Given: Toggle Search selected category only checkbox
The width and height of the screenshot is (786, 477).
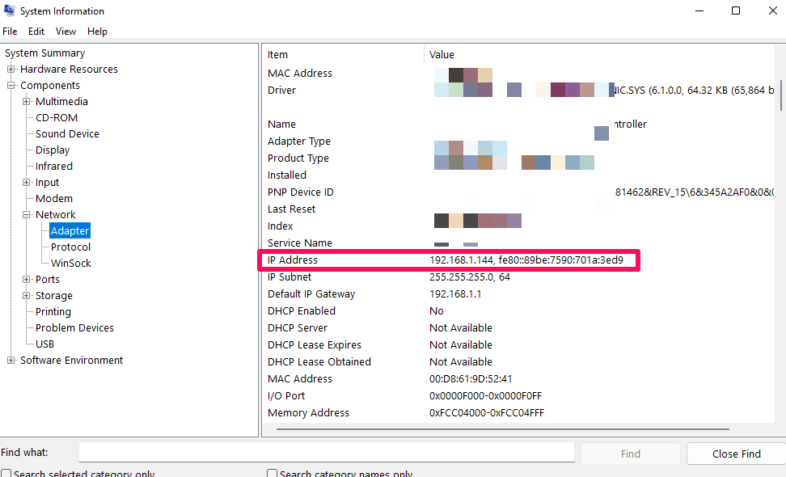Looking at the screenshot, I should [x=6, y=474].
